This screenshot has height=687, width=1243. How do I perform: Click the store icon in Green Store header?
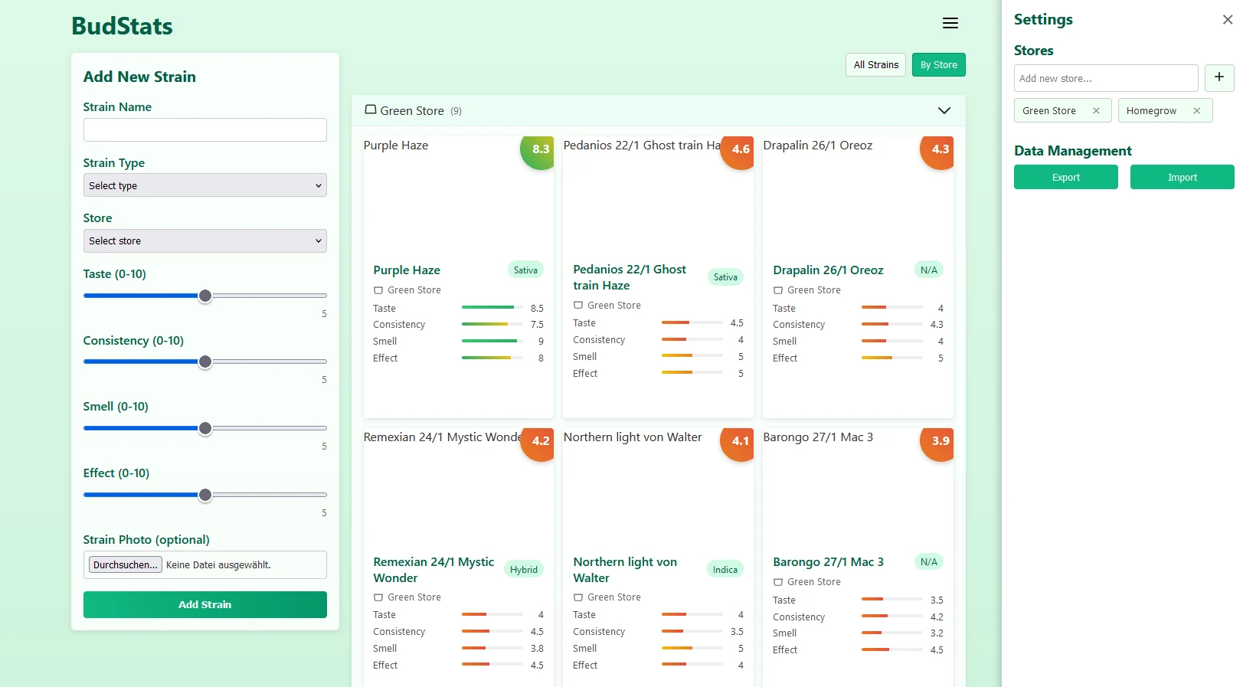click(371, 110)
